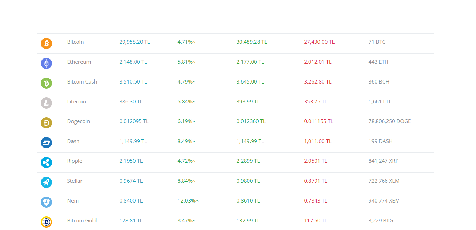Click Ripple high 2.2899 TL
The width and height of the screenshot is (476, 230).
click(248, 161)
